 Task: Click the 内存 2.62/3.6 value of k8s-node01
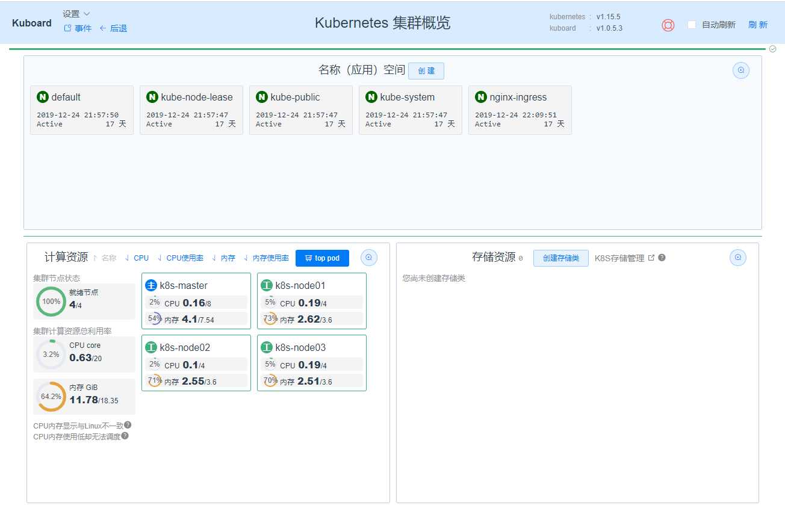[306, 319]
